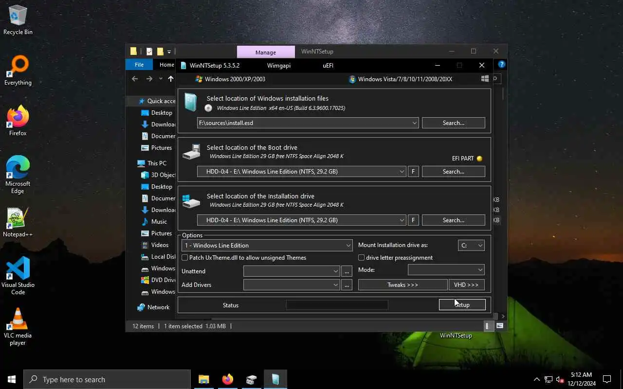Click the Status progress bar

(x=337, y=305)
